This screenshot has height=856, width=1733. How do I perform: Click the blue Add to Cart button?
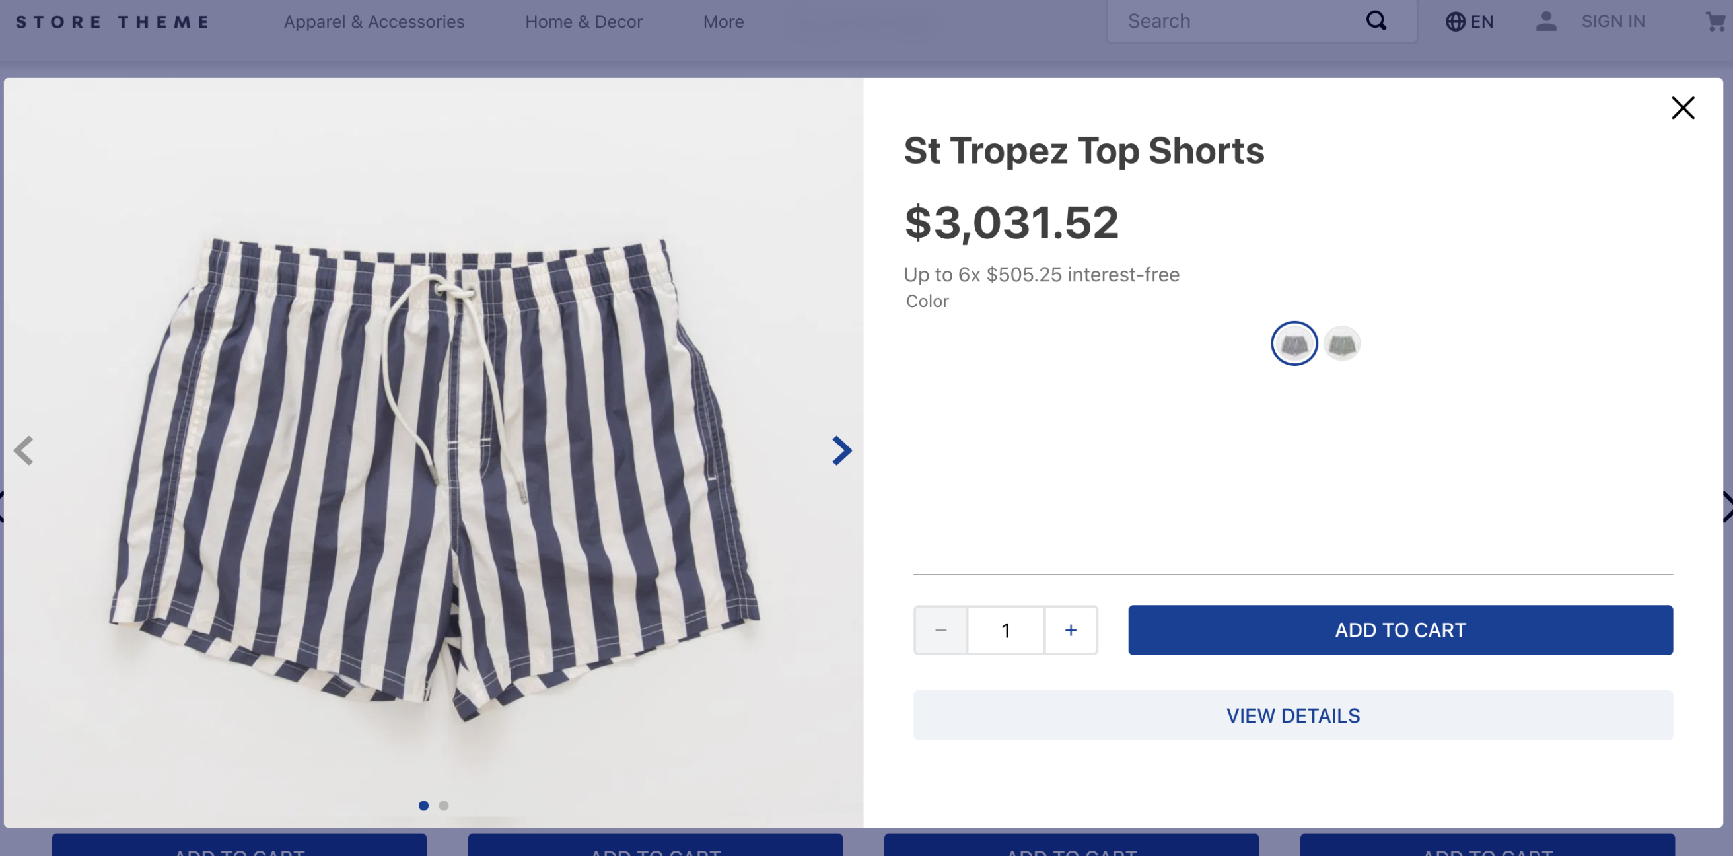[x=1400, y=630]
